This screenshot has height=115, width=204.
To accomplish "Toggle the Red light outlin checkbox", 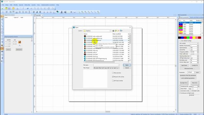I will click(191, 91).
